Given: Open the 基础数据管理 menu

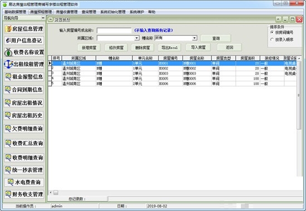Looking at the screenshot, I should tap(15, 12).
